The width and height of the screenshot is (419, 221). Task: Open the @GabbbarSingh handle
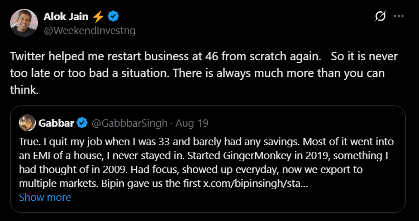(x=130, y=123)
